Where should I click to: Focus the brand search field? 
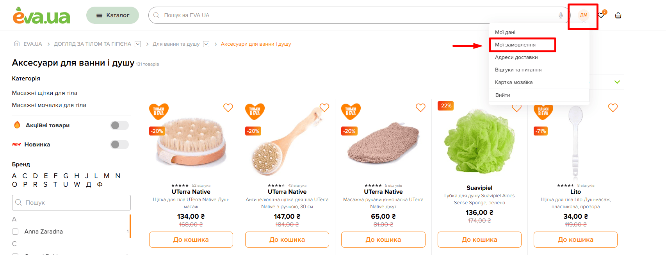click(x=71, y=203)
